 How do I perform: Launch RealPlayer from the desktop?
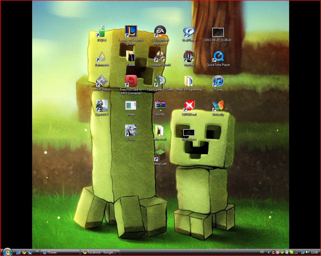pyautogui.click(x=189, y=34)
